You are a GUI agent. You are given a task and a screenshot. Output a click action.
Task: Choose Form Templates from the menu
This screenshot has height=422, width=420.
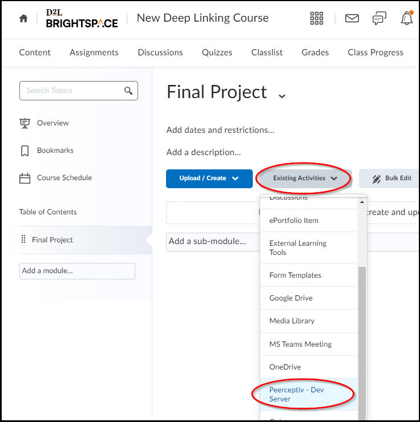point(309,275)
